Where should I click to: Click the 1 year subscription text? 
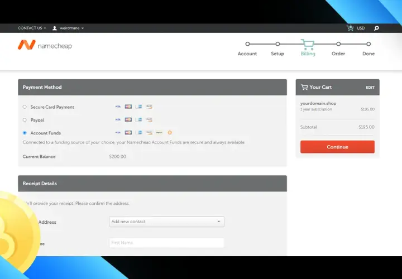click(x=316, y=109)
